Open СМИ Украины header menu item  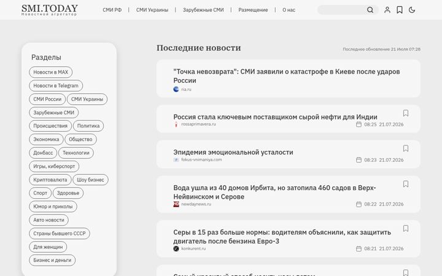[x=152, y=10]
